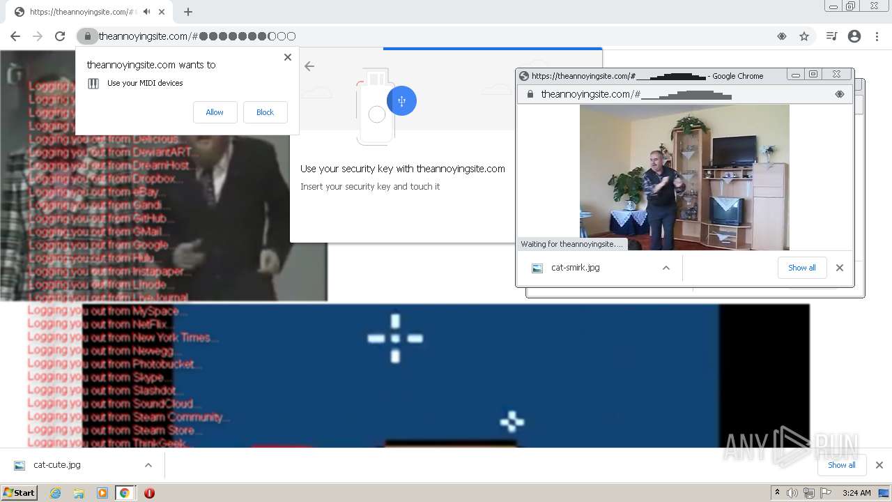Viewport: 892px width, 502px height.
Task: Click 'Logging you out from SoundCloud' text
Action: click(x=114, y=404)
